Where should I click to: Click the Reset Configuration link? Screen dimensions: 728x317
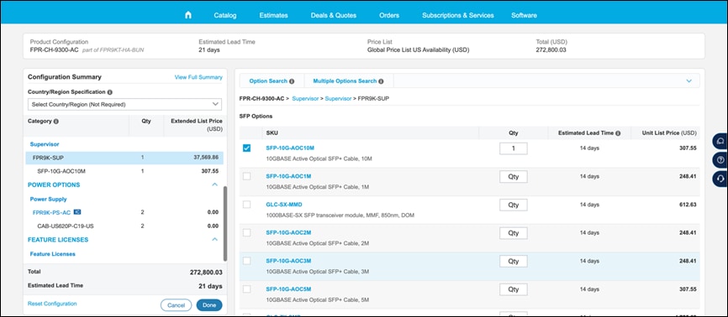pyautogui.click(x=52, y=304)
